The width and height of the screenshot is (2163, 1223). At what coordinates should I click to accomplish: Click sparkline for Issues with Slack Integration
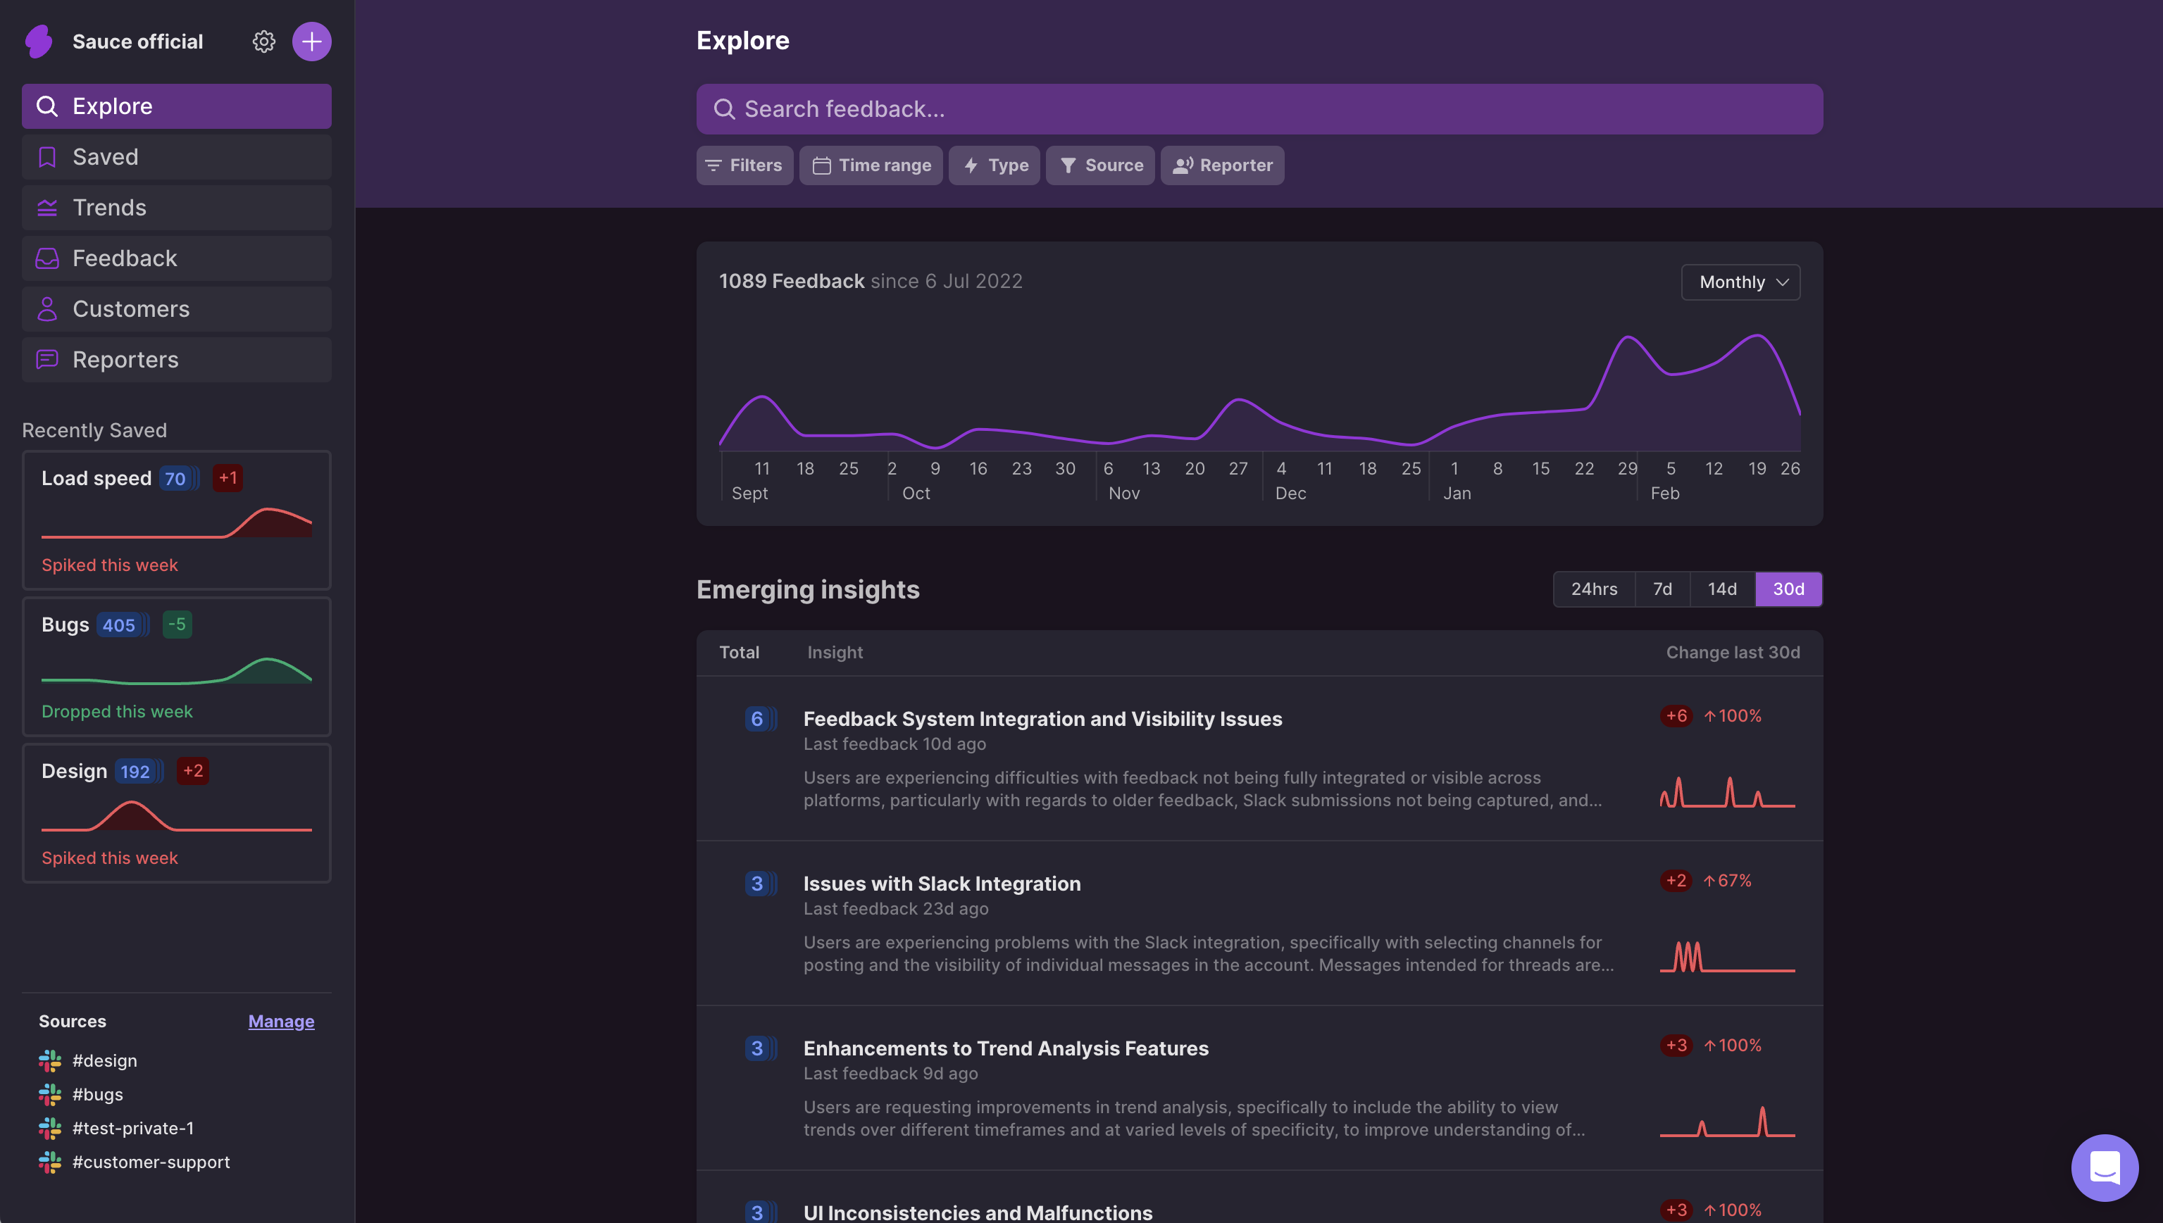pos(1727,956)
